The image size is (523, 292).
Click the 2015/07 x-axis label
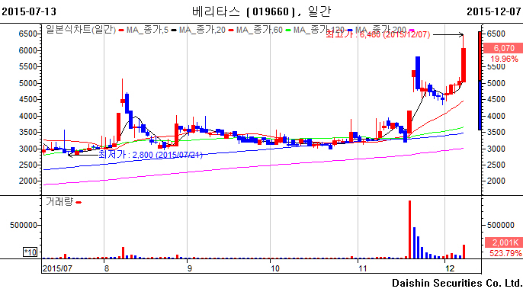point(57,268)
